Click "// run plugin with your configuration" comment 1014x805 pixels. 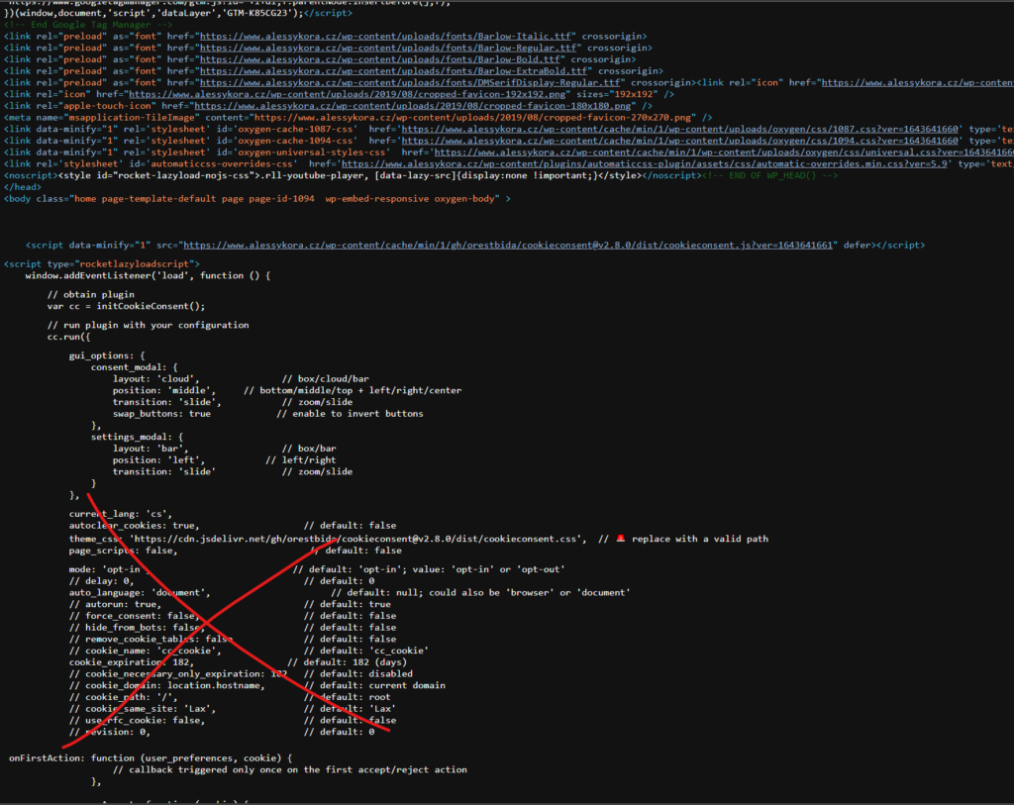point(149,325)
